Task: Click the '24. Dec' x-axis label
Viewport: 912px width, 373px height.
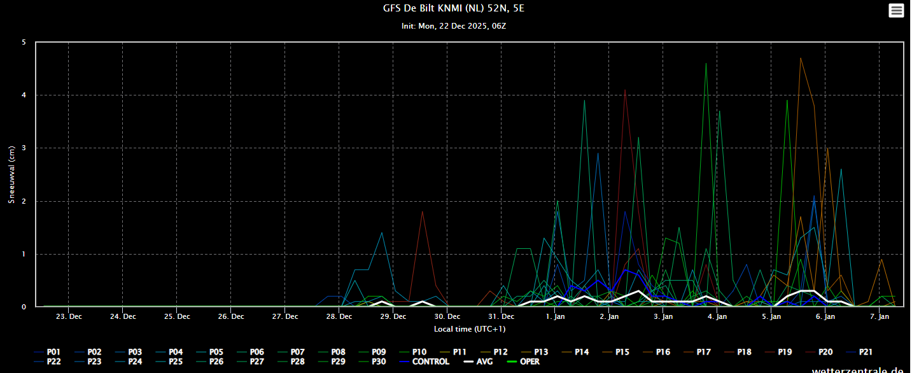Action: click(123, 316)
